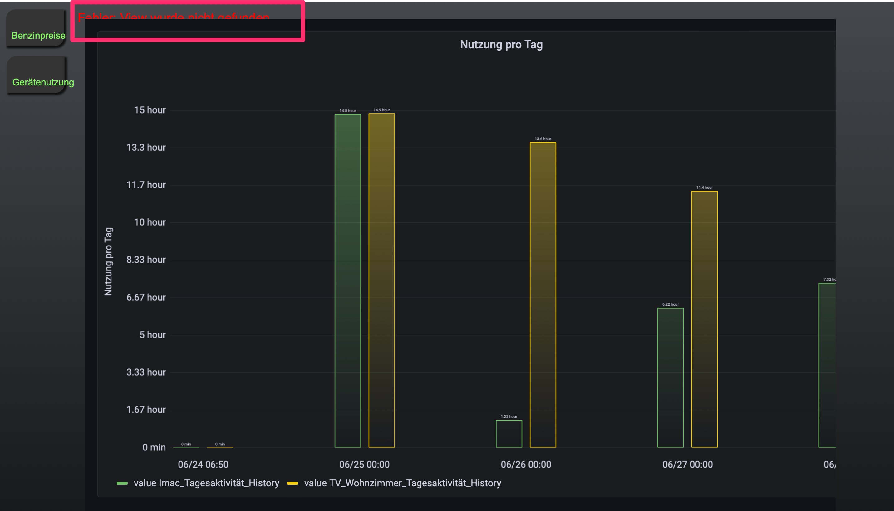
Task: Select the 13.6 hour yellow bar
Action: tap(543, 295)
